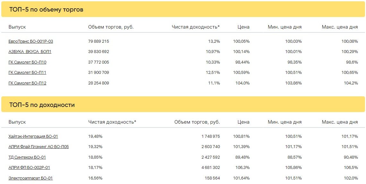
Task: Click the 'ТОП-5 по объему торгов' section header
Action: [47, 10]
